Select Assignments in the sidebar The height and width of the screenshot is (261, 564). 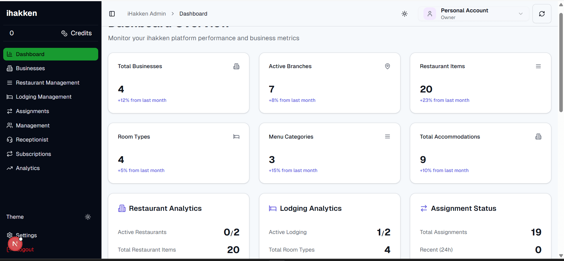coord(51,111)
